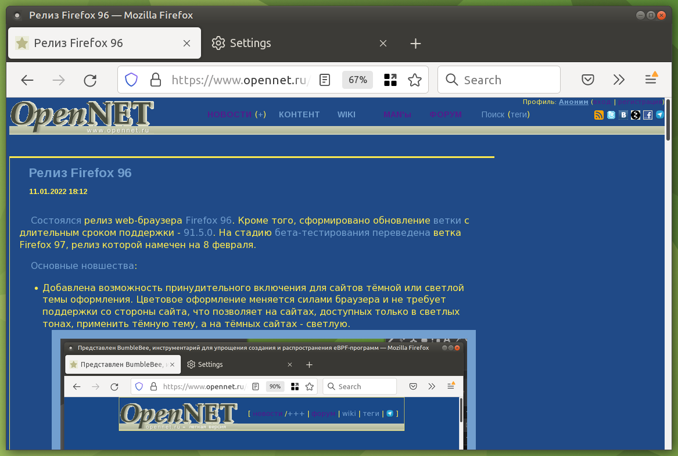Image resolution: width=678 pixels, height=456 pixels.
Task: Click the Firefox title bar text
Action: 111,15
